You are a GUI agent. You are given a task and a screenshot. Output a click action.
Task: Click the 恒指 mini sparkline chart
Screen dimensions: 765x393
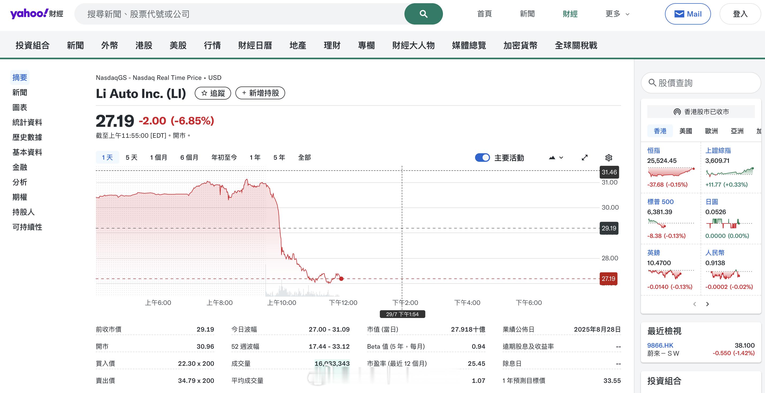point(671,172)
